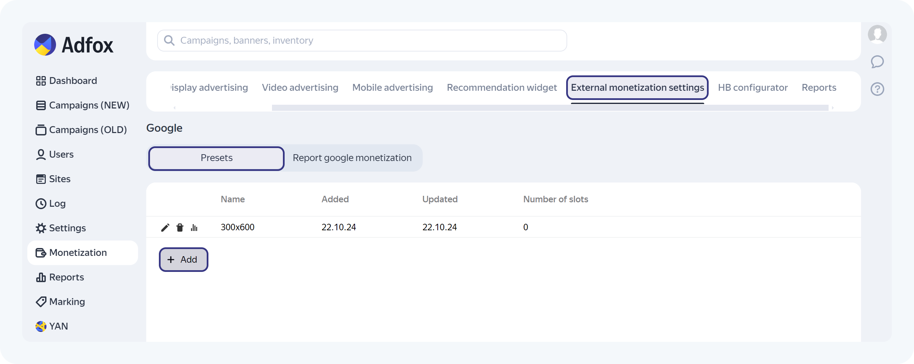Click the Added date 22.10.24 cell
Image resolution: width=914 pixels, height=364 pixels.
[339, 227]
